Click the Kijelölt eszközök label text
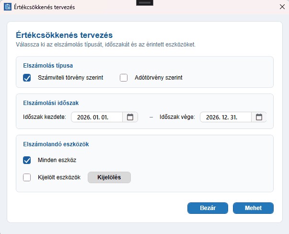Image resolution: width=289 pixels, height=234 pixels. 59,177
